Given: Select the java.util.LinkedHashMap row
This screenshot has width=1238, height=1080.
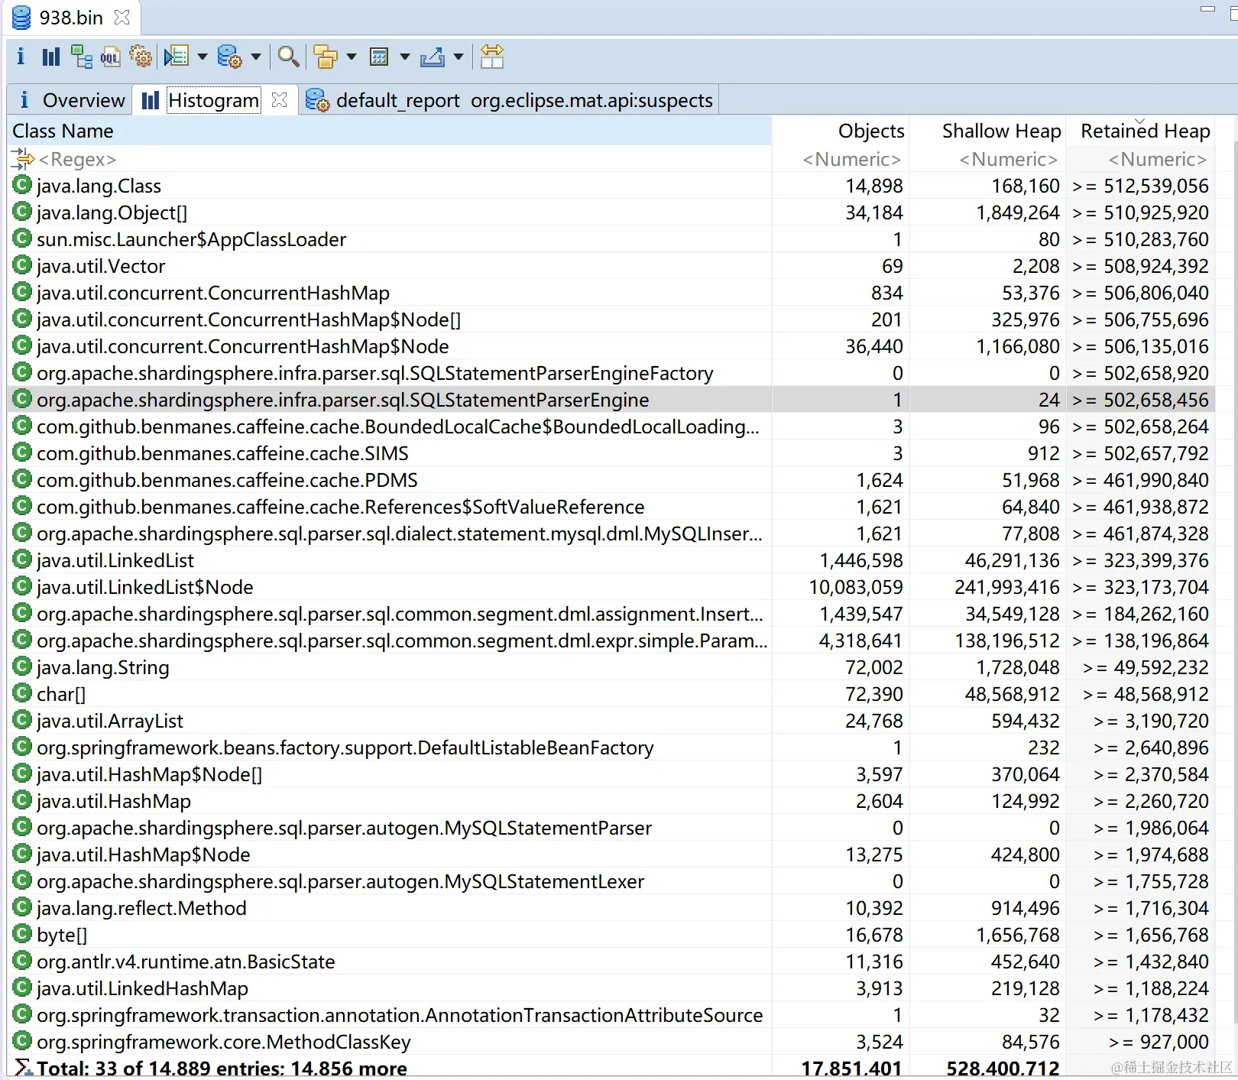Looking at the screenshot, I should tap(611, 988).
